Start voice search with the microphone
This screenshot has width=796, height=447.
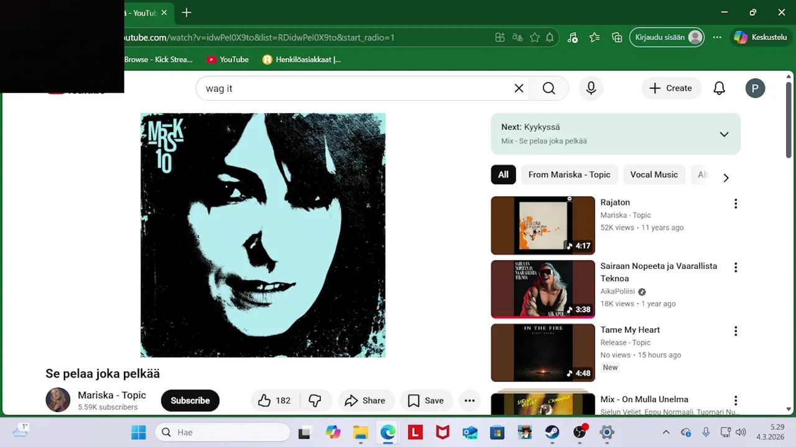(x=591, y=88)
